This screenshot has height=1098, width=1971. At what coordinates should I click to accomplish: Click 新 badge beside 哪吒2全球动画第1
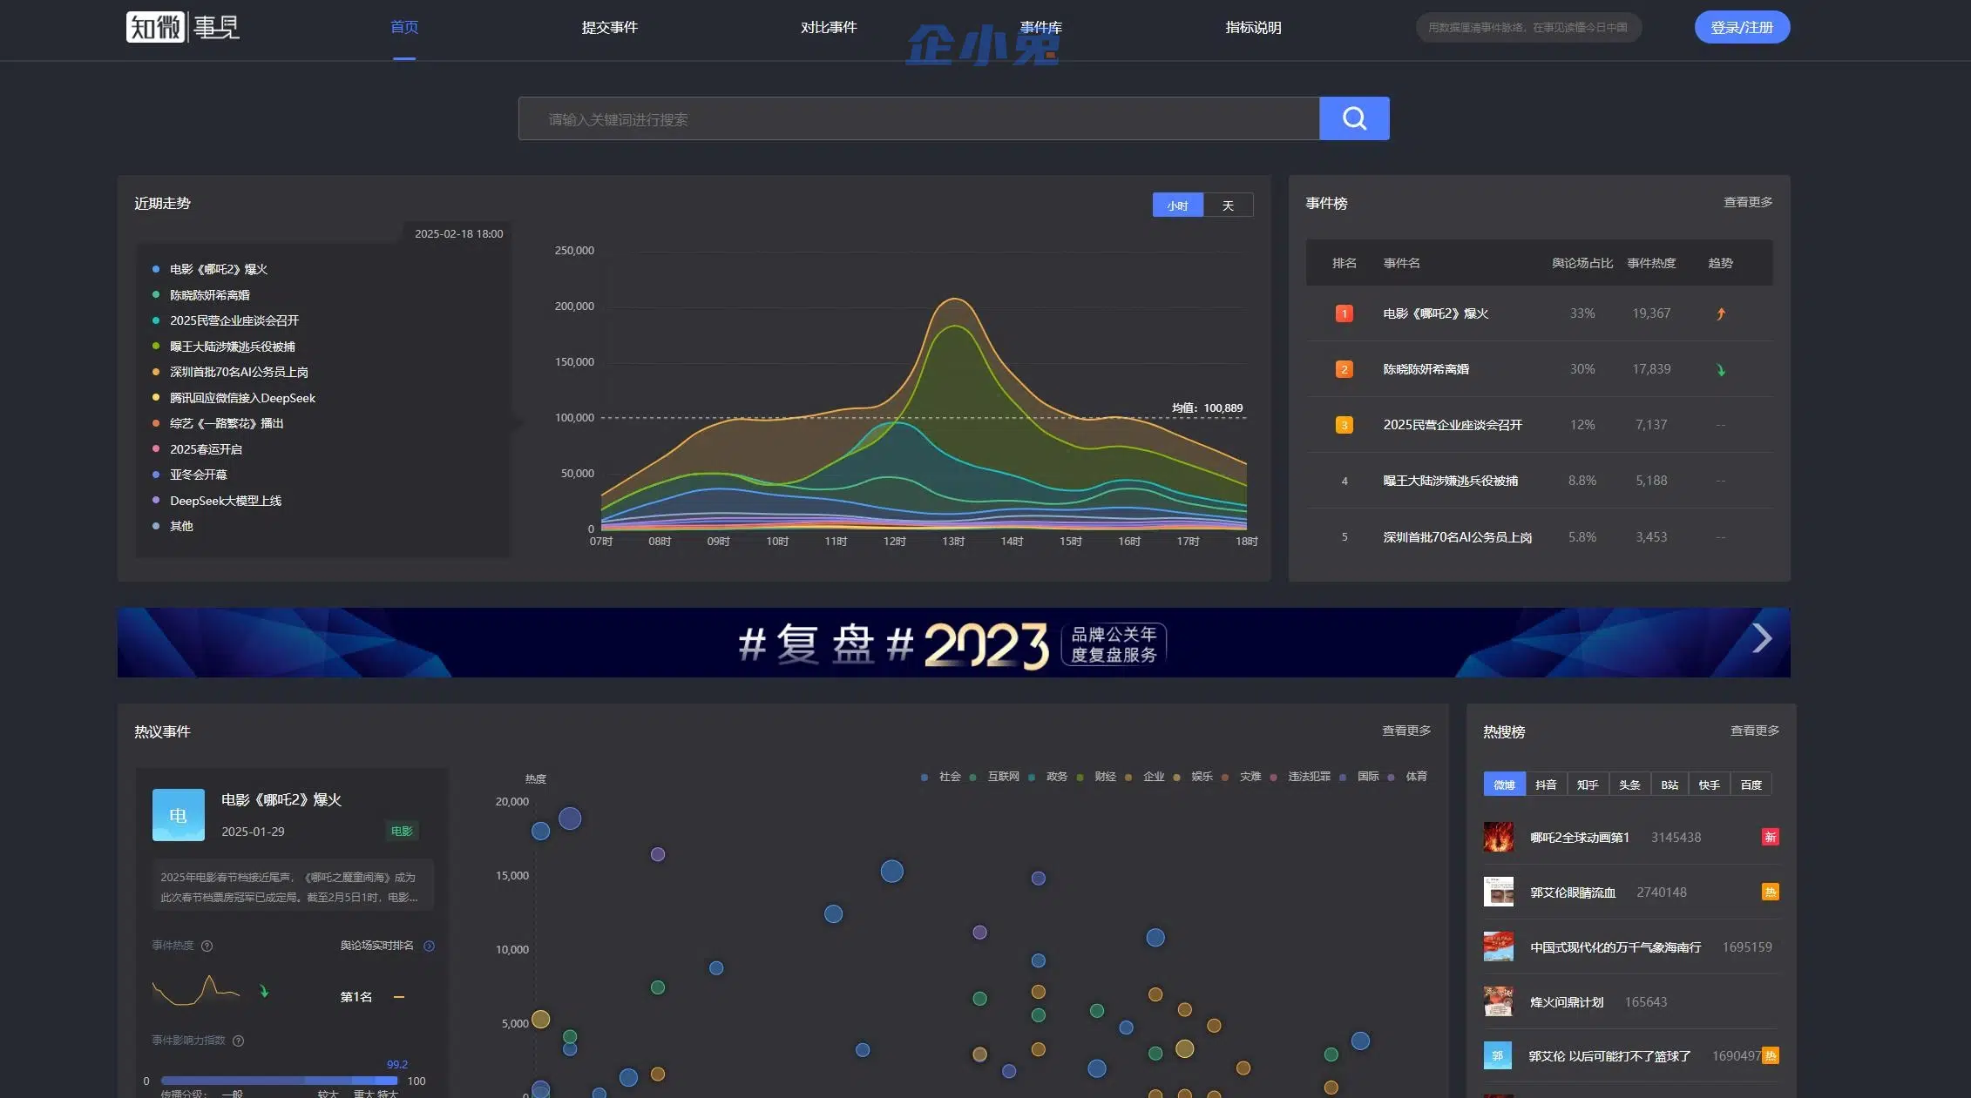[1771, 837]
